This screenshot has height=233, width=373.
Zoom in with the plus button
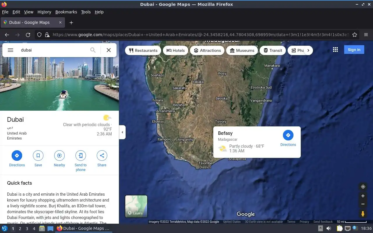point(363,196)
